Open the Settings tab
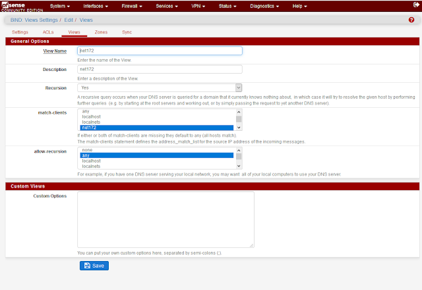 (20, 32)
